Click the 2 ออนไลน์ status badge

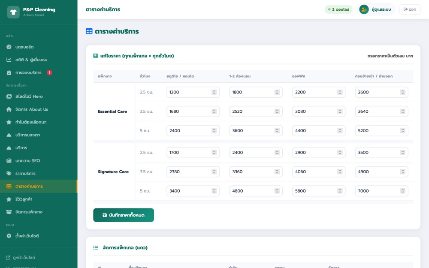(x=338, y=9)
